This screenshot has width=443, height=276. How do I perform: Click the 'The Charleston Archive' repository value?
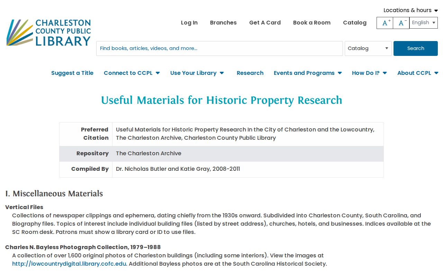(148, 154)
